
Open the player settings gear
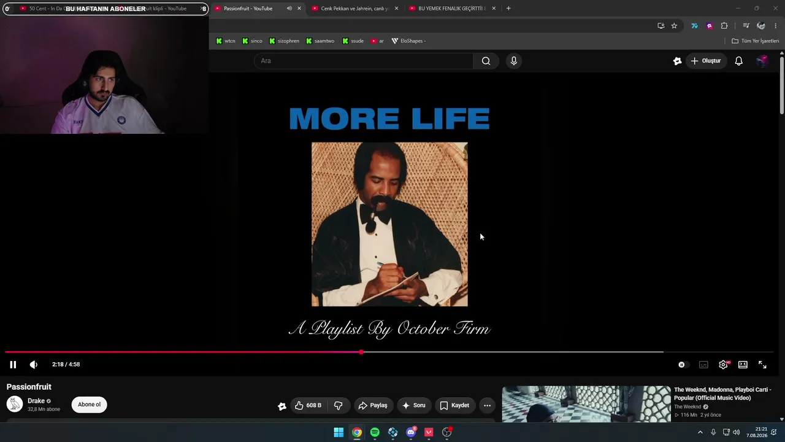(x=724, y=365)
